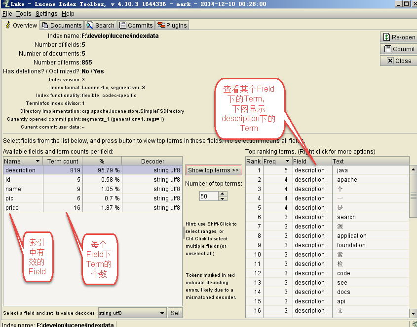The image size is (417, 327).
Task: Click the Text column header
Action: pyautogui.click(x=370, y=161)
